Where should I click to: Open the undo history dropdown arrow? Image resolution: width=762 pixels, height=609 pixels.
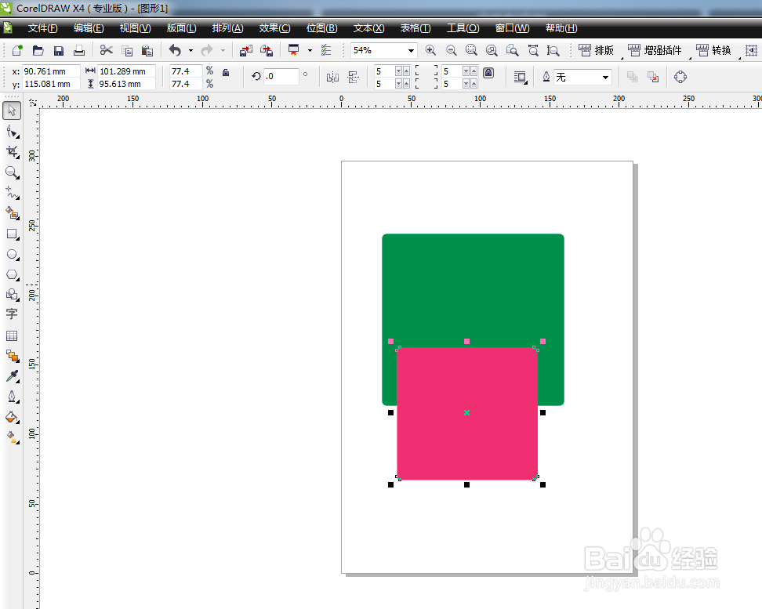point(190,50)
